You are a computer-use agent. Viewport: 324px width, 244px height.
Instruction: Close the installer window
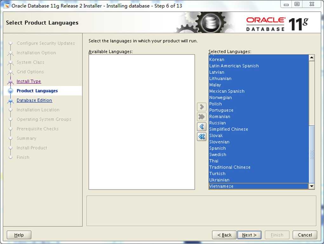[312, 4]
